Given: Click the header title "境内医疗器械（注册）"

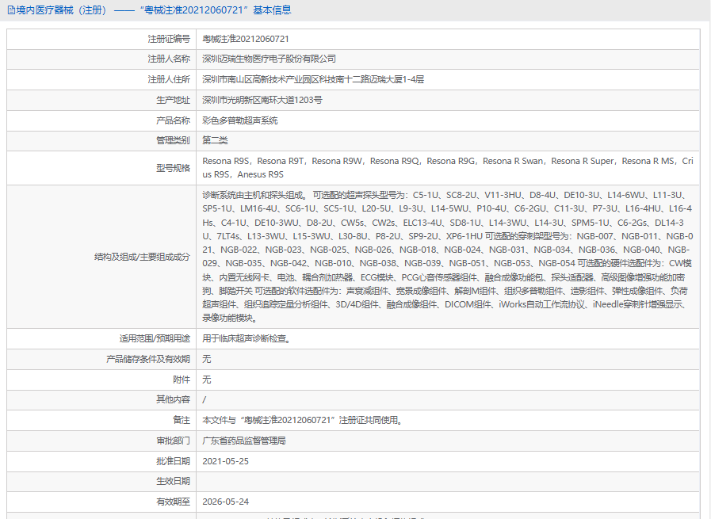Looking at the screenshot, I should (62, 10).
